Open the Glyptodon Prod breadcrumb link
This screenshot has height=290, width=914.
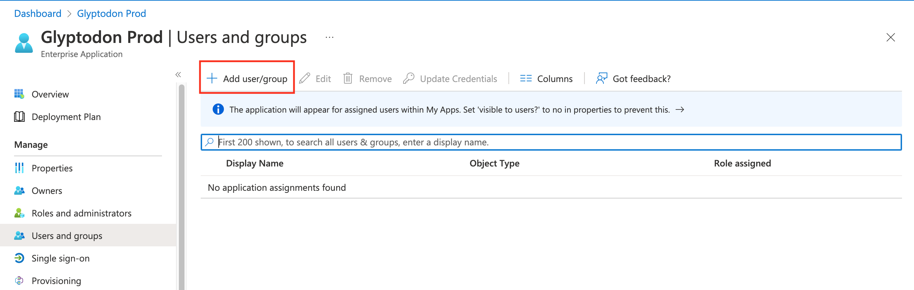111,13
